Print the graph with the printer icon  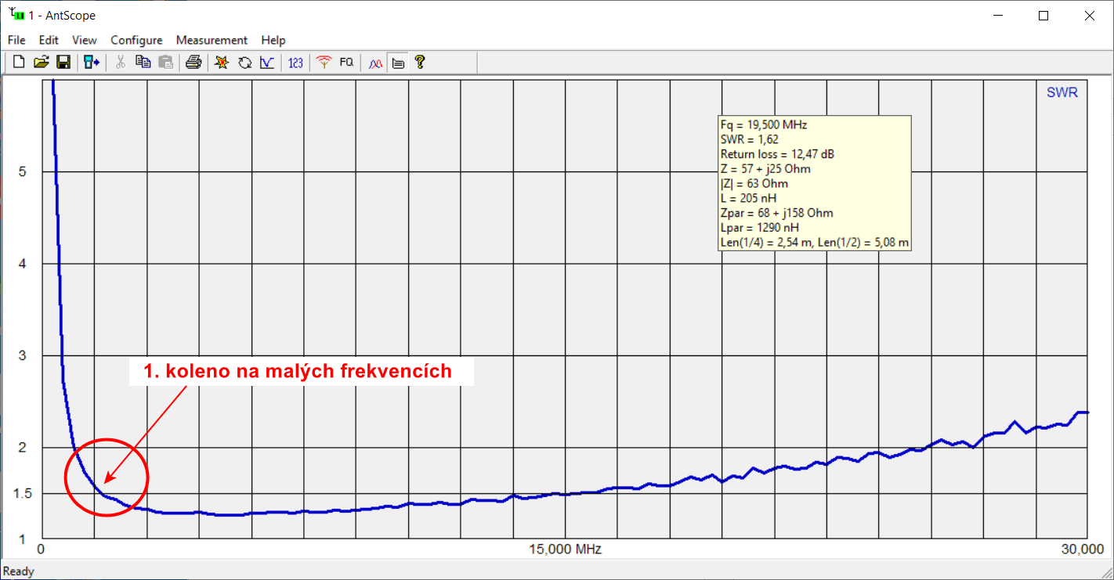coord(194,63)
